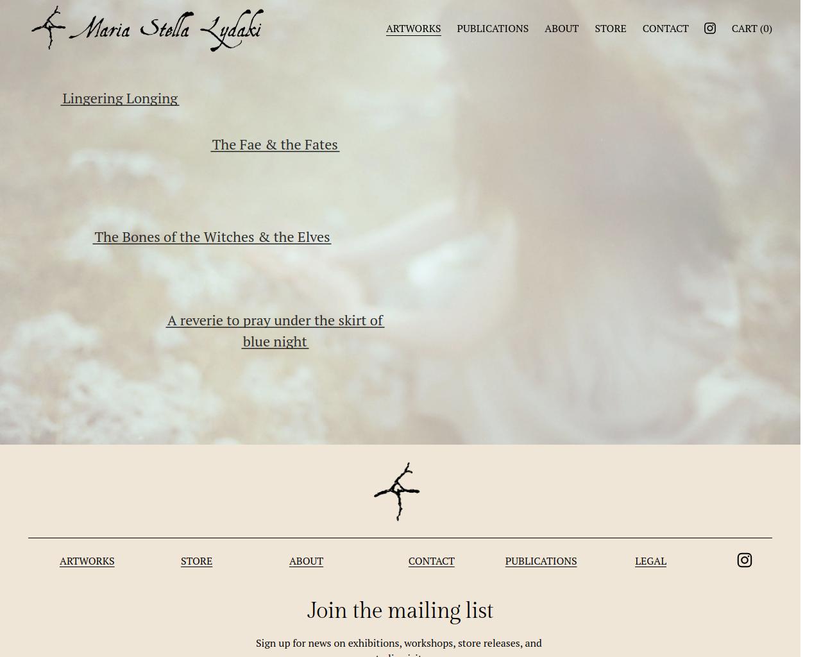Click Publications link in footer

coord(541,561)
